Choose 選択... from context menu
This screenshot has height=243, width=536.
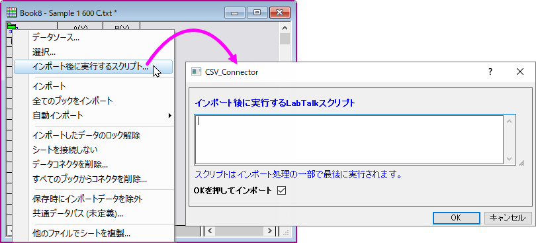93,52
